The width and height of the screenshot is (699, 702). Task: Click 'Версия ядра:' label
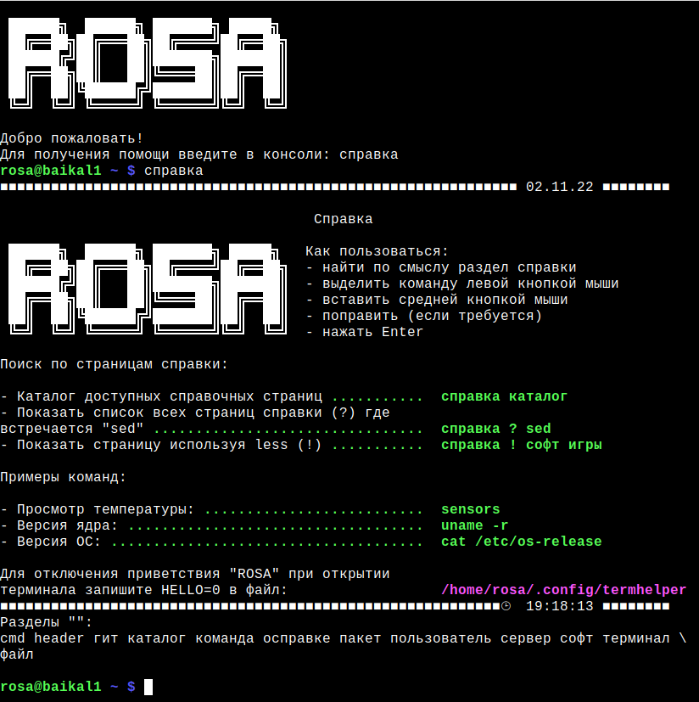(67, 525)
